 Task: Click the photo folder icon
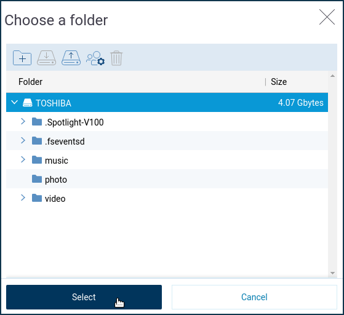tap(37, 179)
